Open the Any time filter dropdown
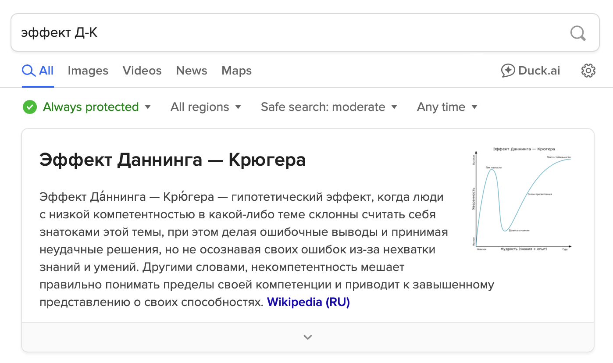The width and height of the screenshot is (613, 363). 447,107
